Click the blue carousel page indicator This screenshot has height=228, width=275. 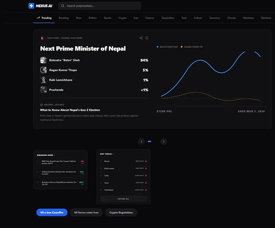[x=150, y=142]
